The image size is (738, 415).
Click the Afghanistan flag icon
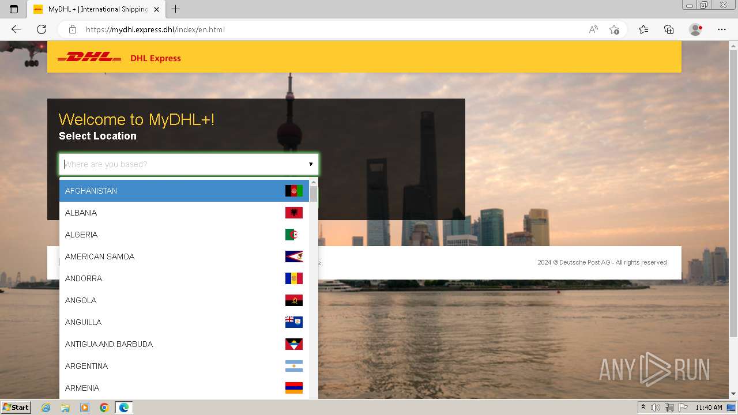(x=294, y=191)
